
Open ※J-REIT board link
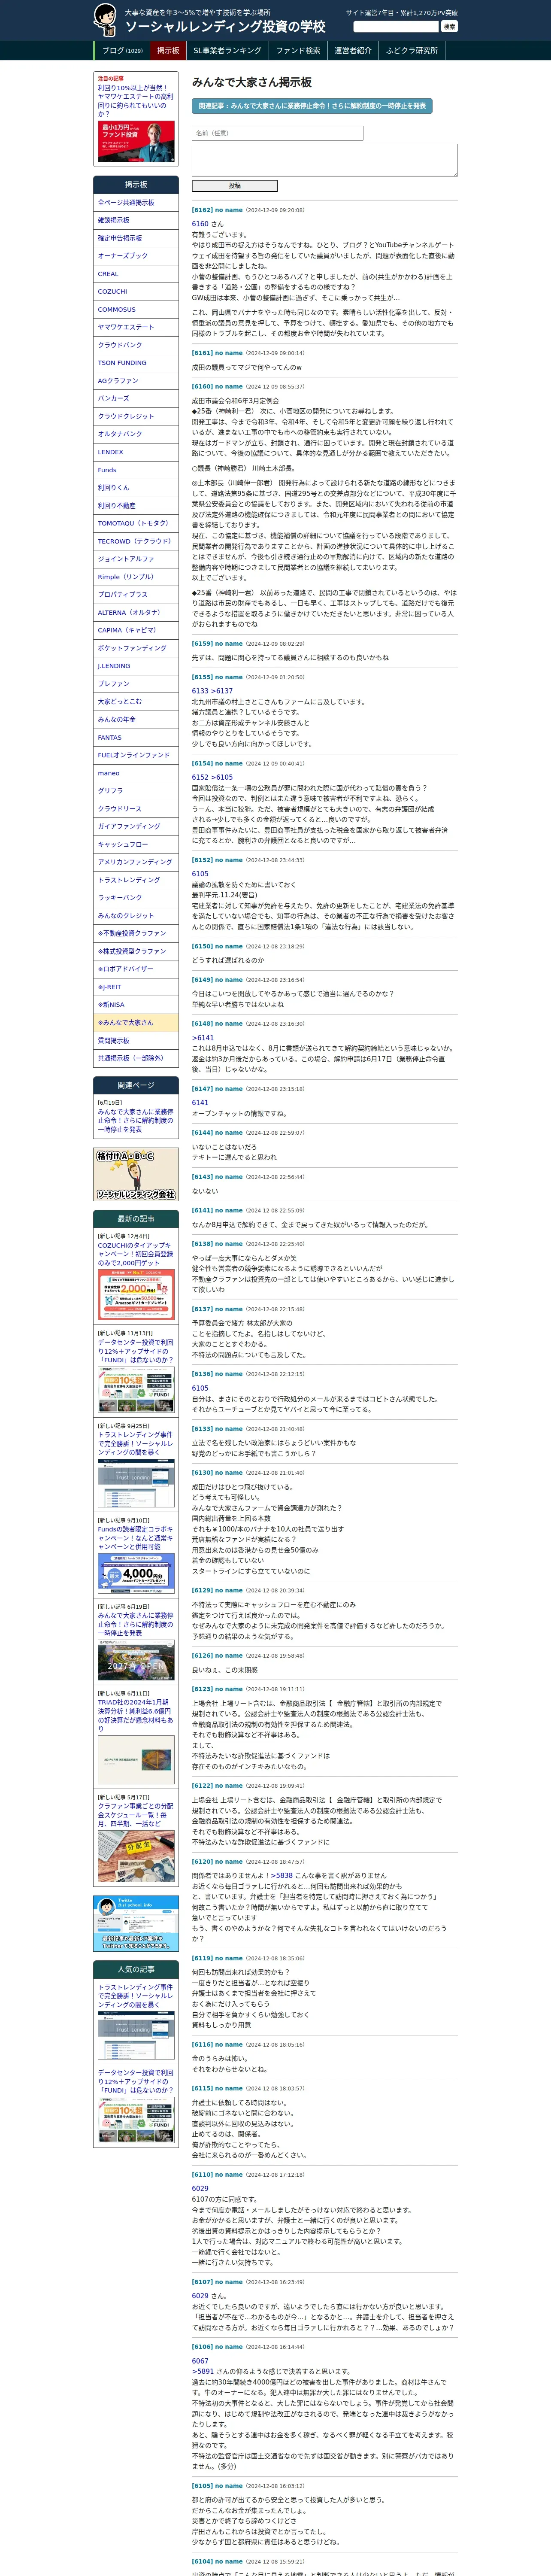click(136, 987)
